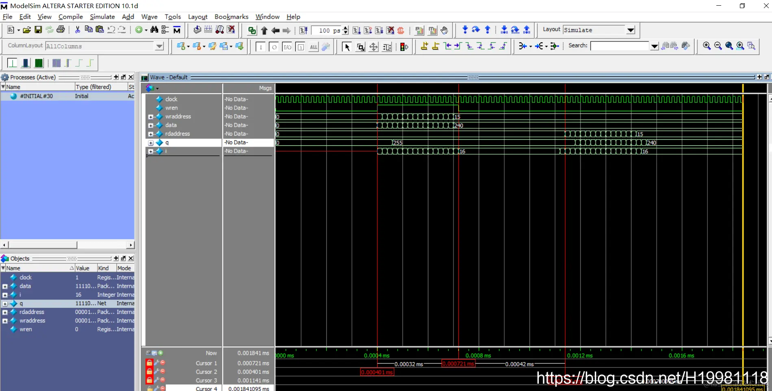Choose the Select Mode arrow pointer tool

(347, 47)
